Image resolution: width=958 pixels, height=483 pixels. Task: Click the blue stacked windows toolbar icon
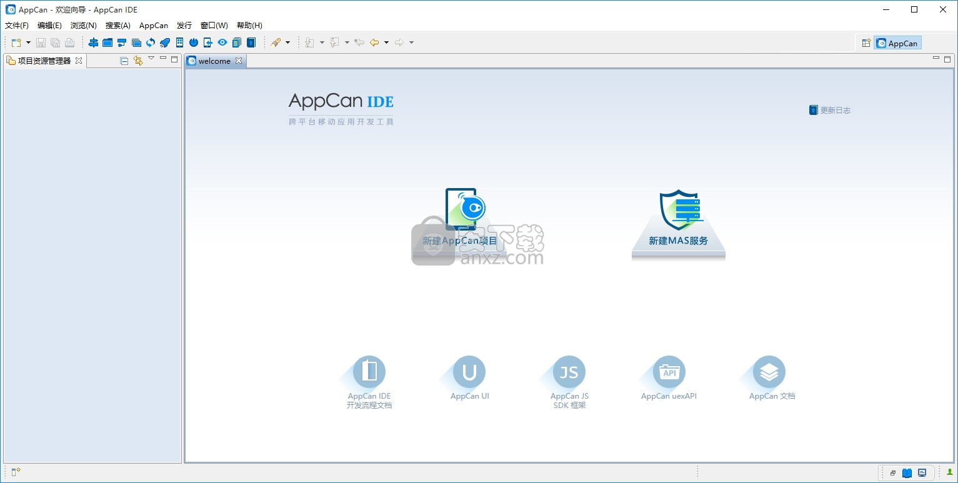136,42
